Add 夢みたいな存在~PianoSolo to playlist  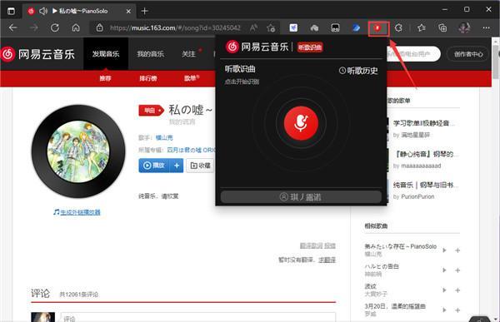click(457, 250)
